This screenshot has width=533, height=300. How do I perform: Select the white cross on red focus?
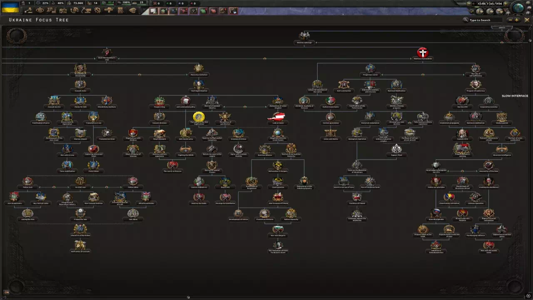(x=423, y=53)
